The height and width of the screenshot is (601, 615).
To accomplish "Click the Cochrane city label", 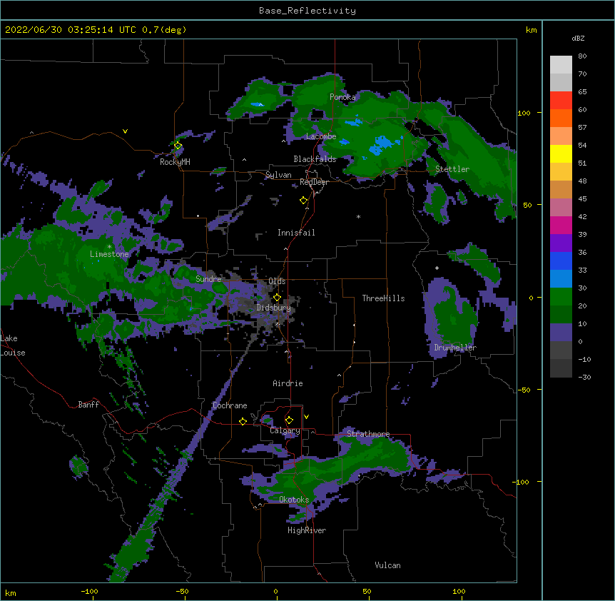I will coord(230,405).
